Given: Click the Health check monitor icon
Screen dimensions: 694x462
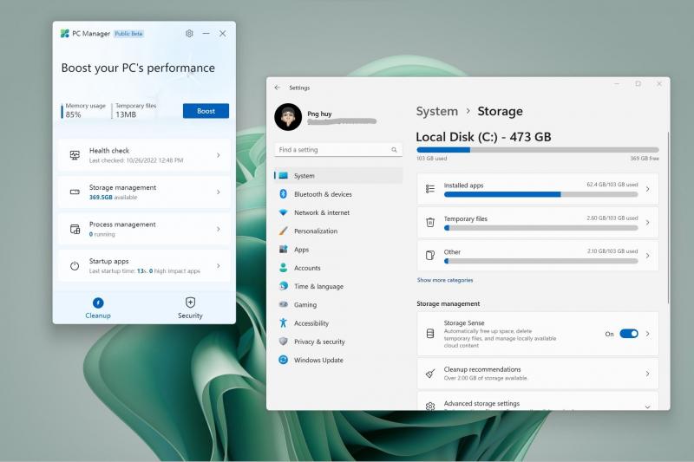Looking at the screenshot, I should [75, 155].
